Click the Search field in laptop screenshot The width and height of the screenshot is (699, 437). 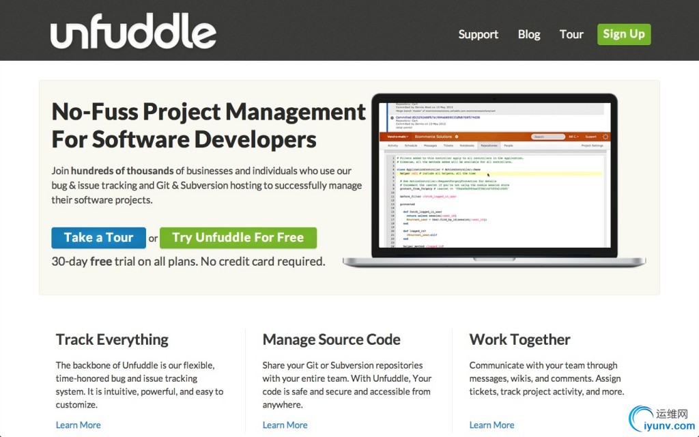point(548,137)
